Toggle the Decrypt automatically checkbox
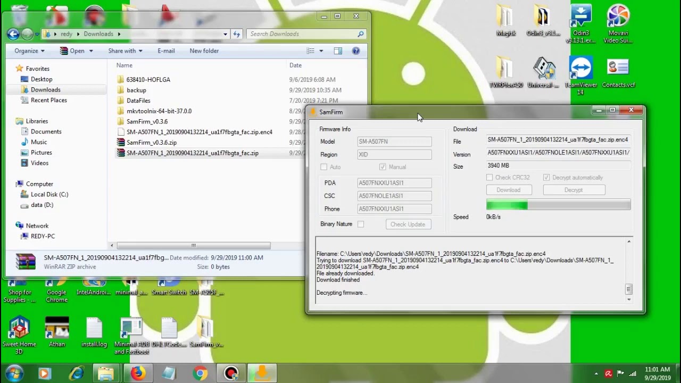This screenshot has height=383, width=681. click(546, 178)
